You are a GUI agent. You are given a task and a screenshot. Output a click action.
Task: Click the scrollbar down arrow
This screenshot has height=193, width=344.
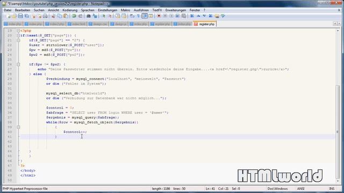(x=338, y=181)
